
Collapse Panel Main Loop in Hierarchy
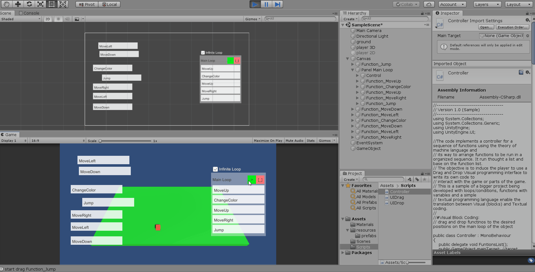[x=353, y=70]
